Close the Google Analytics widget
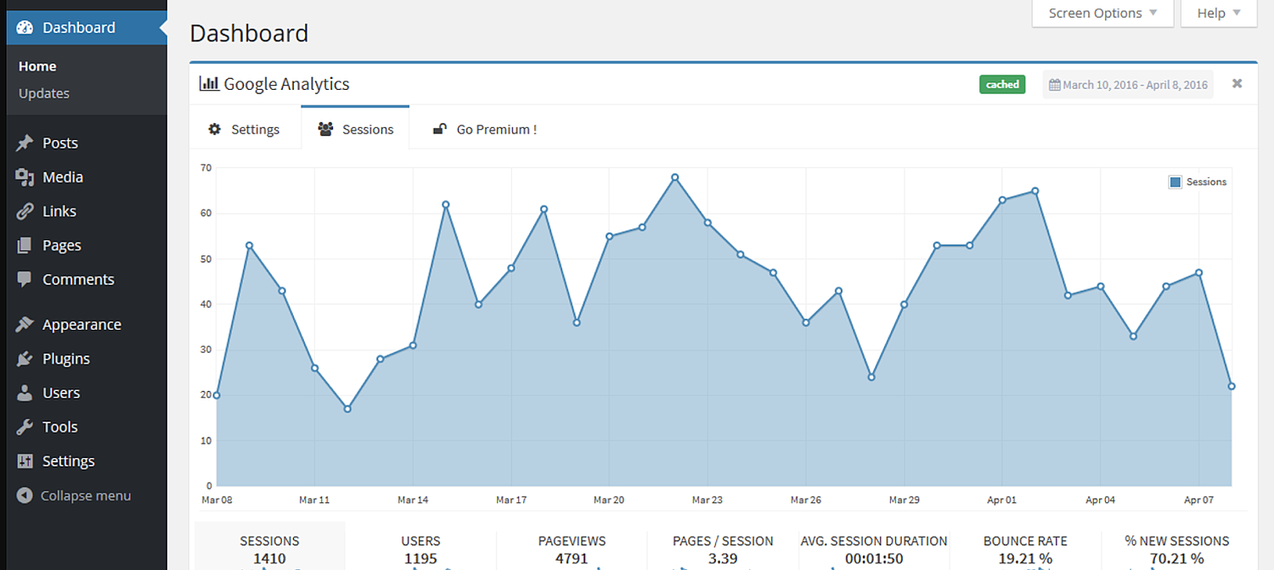1274x570 pixels. coord(1237,83)
